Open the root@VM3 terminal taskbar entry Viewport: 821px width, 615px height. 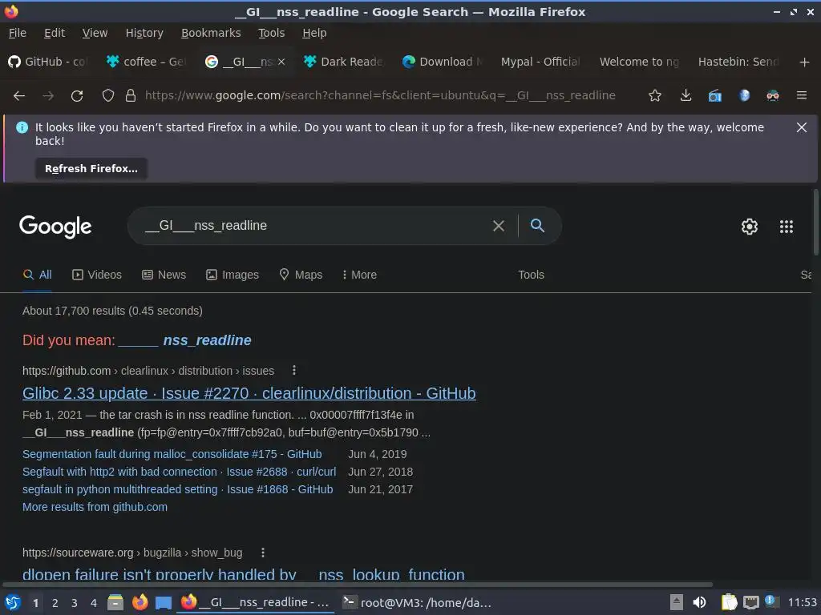tap(417, 602)
